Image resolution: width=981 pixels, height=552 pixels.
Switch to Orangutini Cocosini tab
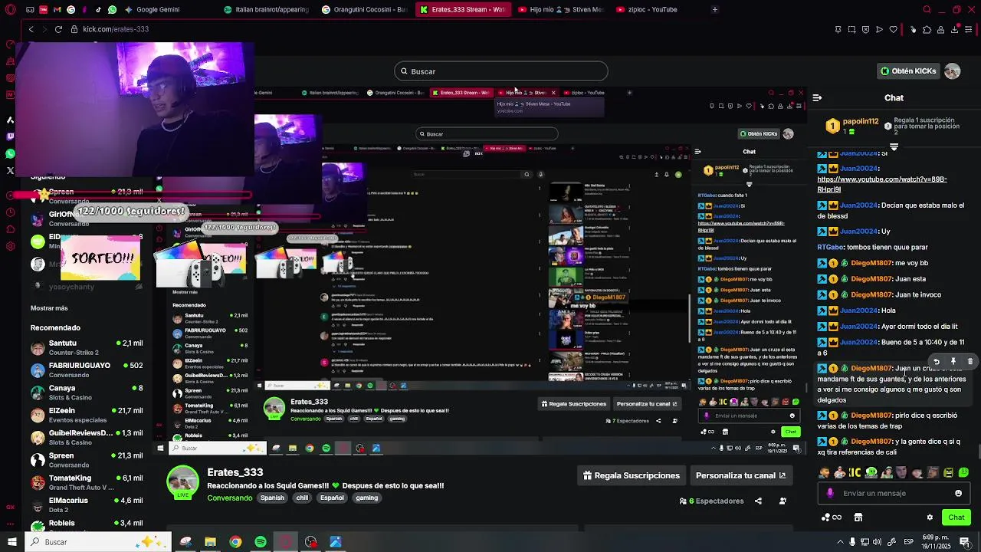[x=366, y=9]
